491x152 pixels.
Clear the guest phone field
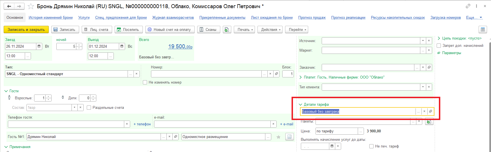pyautogui.click(x=127, y=124)
